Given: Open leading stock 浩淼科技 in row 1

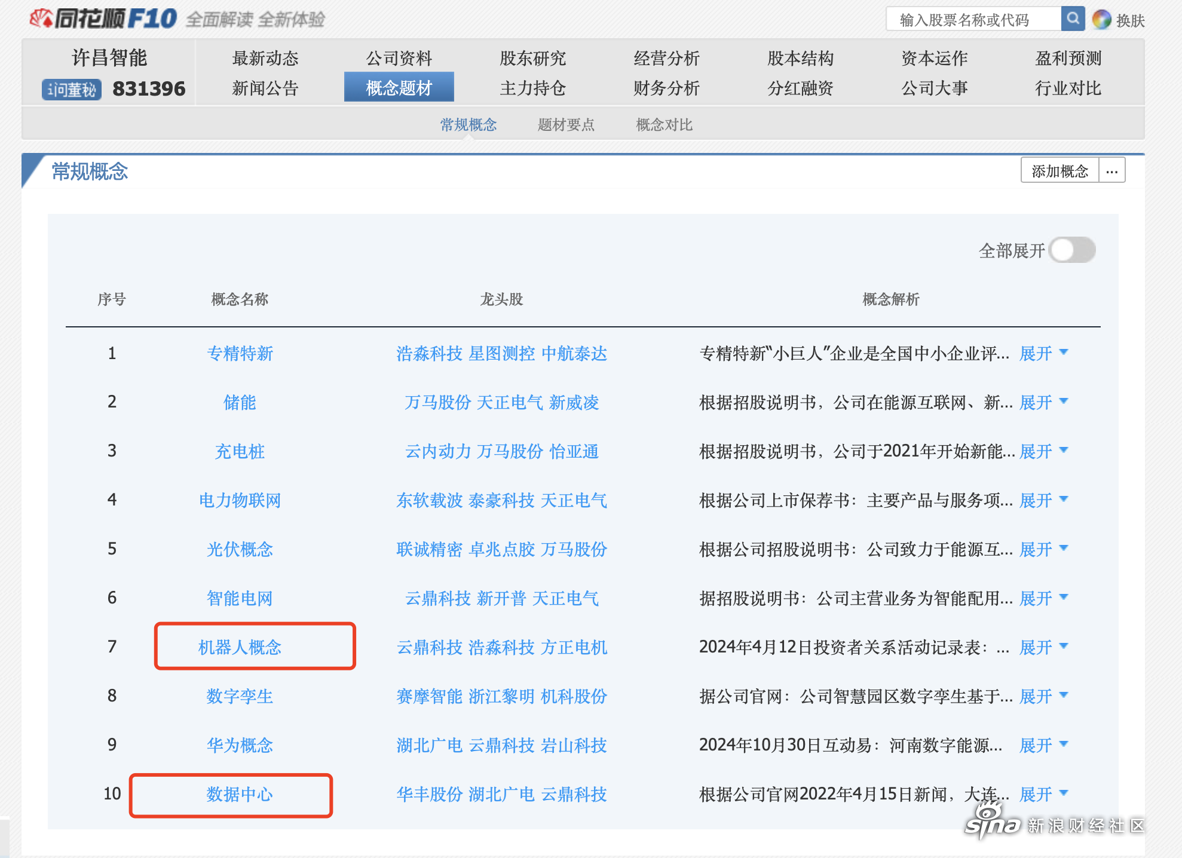Looking at the screenshot, I should coord(430,354).
